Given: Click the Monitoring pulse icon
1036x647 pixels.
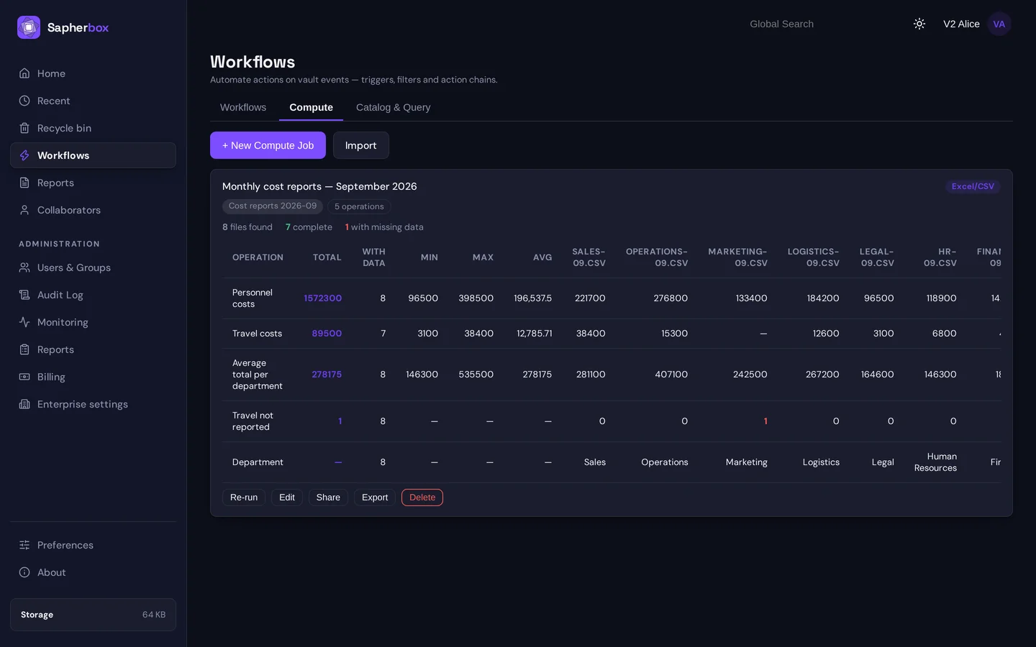Looking at the screenshot, I should coord(24,322).
